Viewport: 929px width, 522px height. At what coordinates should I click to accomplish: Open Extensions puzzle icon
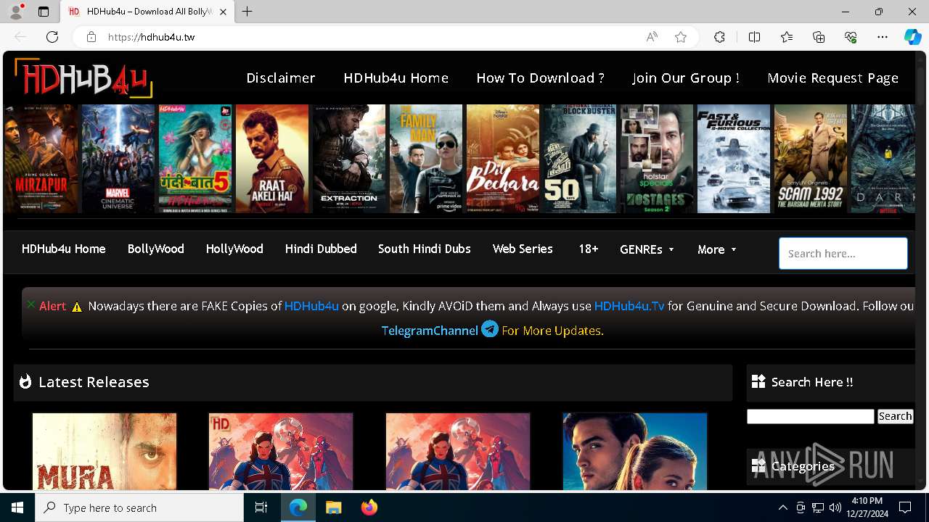pos(719,37)
